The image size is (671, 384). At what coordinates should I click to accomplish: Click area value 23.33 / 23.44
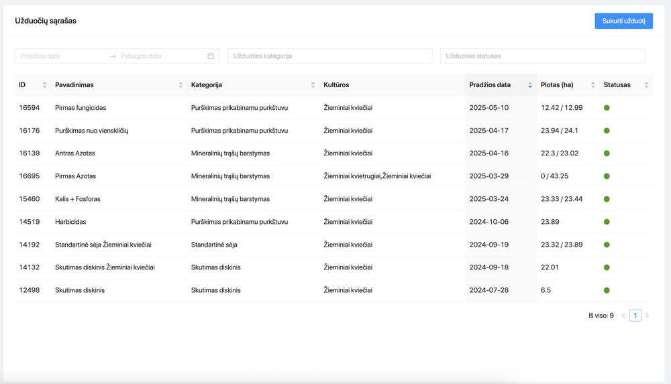pyautogui.click(x=562, y=199)
